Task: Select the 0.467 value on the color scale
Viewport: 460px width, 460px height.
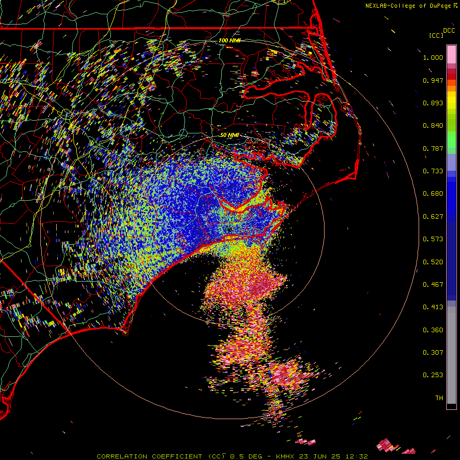Action: (x=433, y=285)
